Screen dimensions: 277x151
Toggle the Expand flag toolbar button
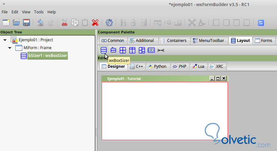[192, 22]
